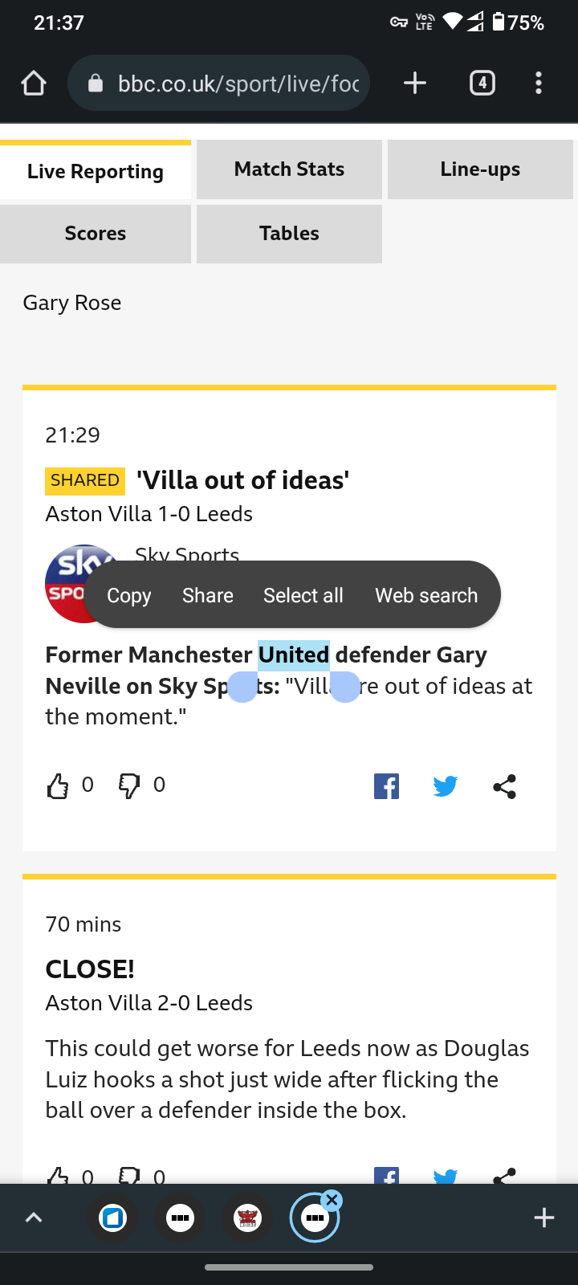Switch to the Match Stats tab
The image size is (578, 1285).
tap(289, 169)
